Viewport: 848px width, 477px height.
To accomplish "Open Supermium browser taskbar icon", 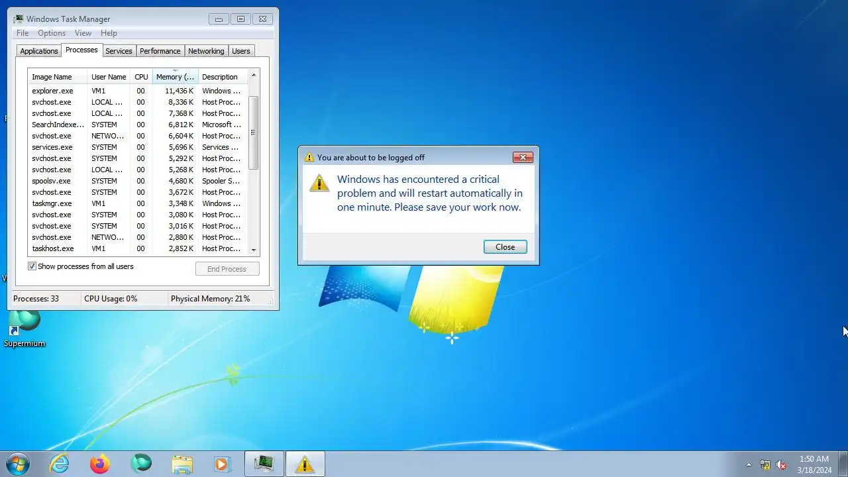I will pyautogui.click(x=141, y=464).
